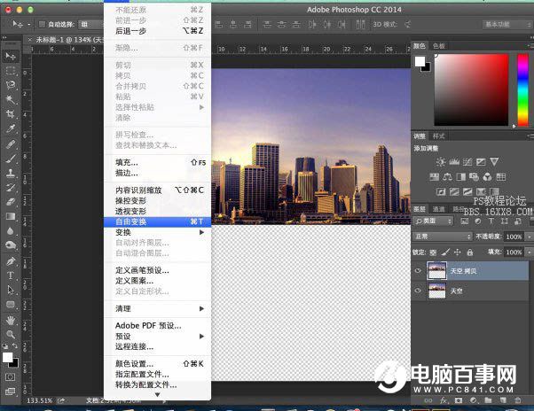The height and width of the screenshot is (411, 534).
Task: Switch to the 色板 tab
Action: pos(438,46)
